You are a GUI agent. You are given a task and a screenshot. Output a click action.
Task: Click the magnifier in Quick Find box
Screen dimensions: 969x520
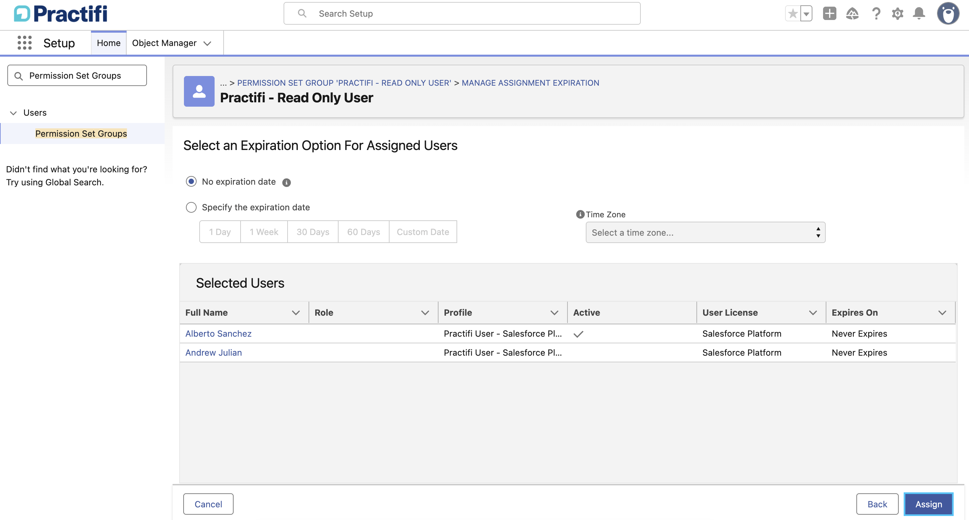click(x=18, y=76)
